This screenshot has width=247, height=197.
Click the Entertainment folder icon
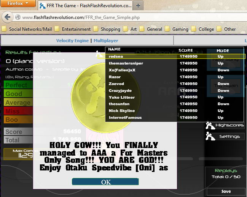pos(57,29)
